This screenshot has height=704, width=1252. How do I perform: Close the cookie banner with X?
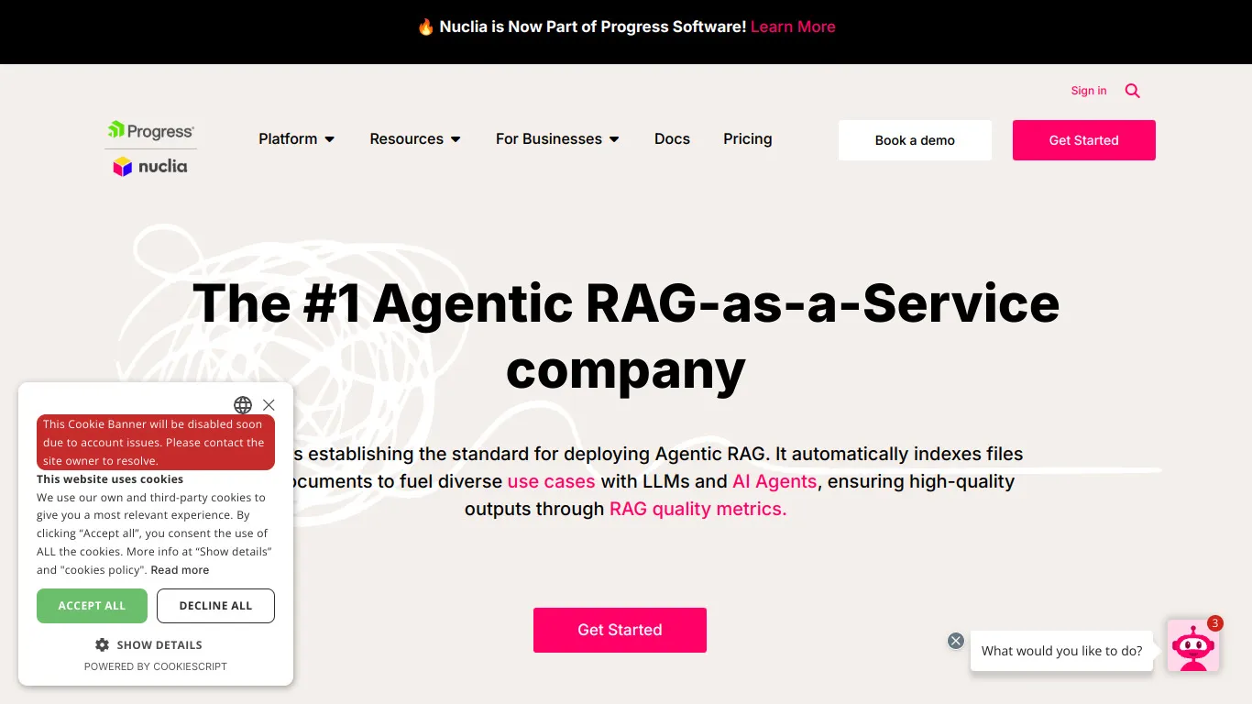269,405
